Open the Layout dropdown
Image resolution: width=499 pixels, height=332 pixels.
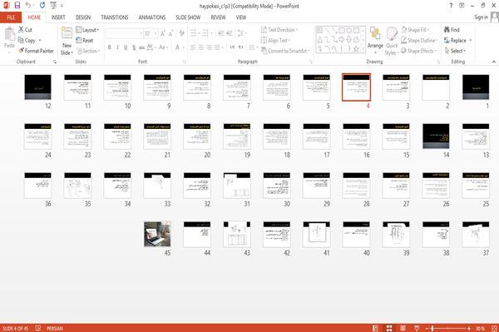[87, 30]
